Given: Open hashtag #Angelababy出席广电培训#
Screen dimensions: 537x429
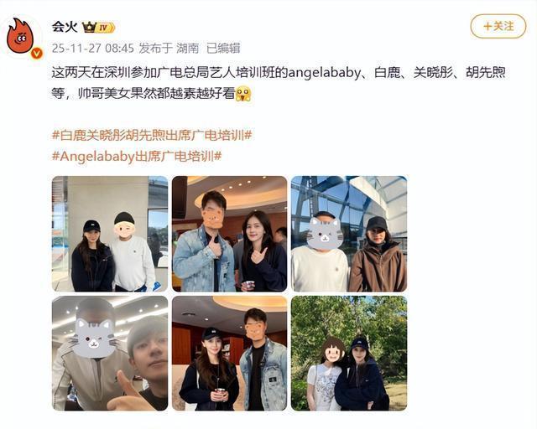Looking at the screenshot, I should point(137,157).
